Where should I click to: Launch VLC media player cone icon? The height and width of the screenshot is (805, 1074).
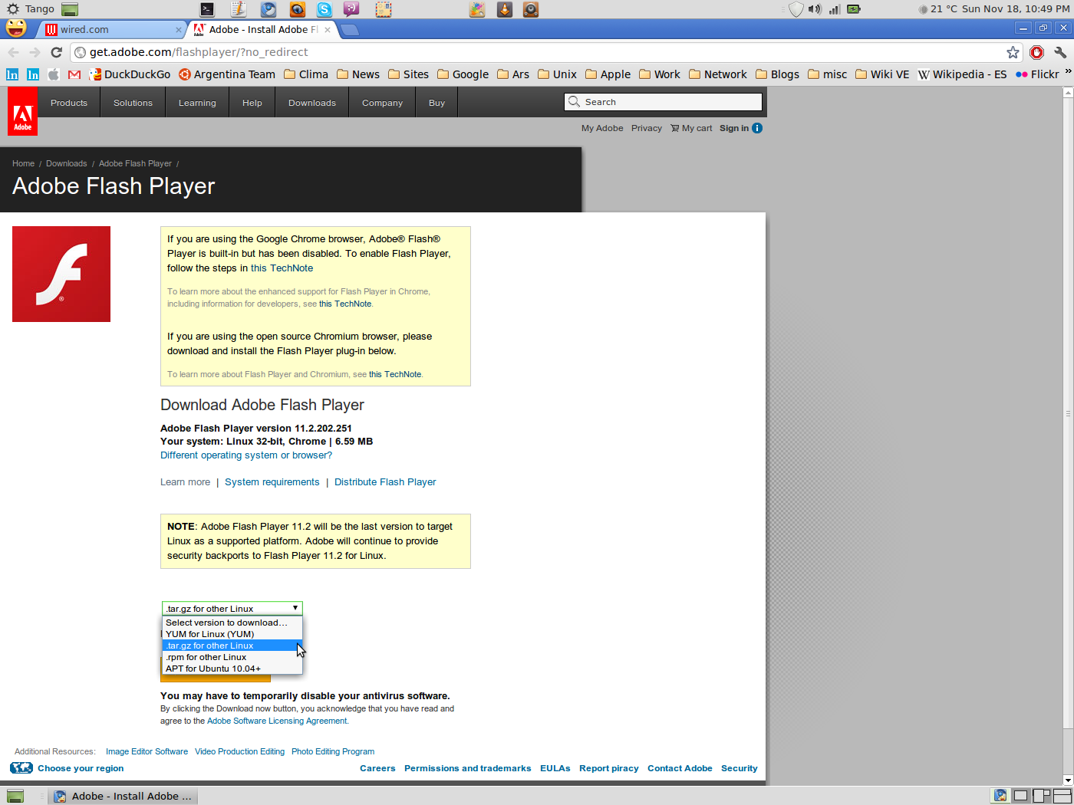[504, 9]
